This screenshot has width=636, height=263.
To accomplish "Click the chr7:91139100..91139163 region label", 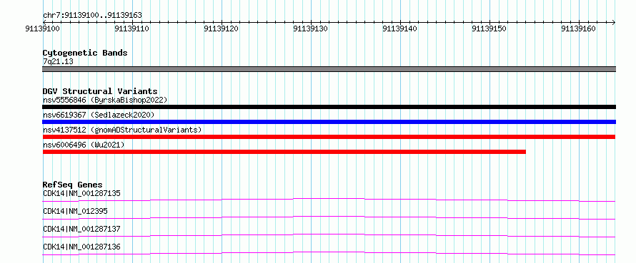I will point(92,16).
